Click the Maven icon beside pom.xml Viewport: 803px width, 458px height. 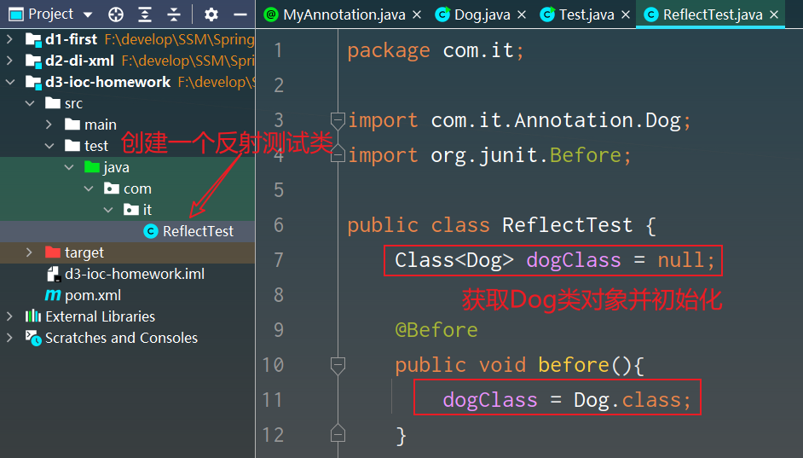point(52,296)
